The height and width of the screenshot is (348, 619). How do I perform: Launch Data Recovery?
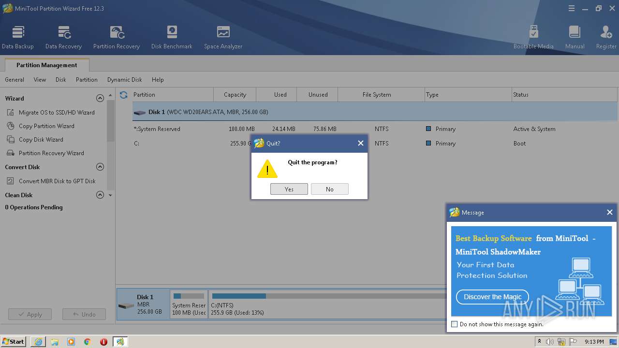(x=63, y=37)
